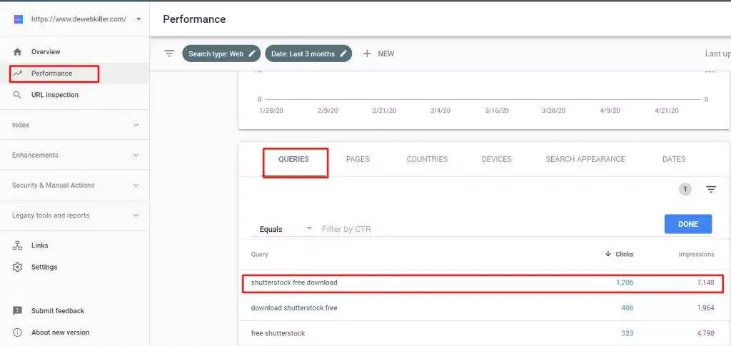Image resolution: width=731 pixels, height=346 pixels.
Task: Click pencil icon on Search type chip
Action: click(x=252, y=54)
